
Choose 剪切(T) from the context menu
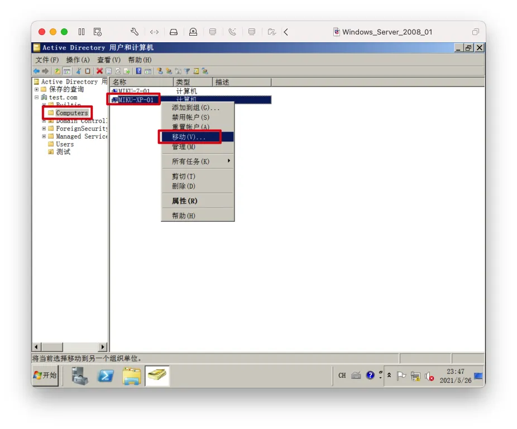[198, 177]
